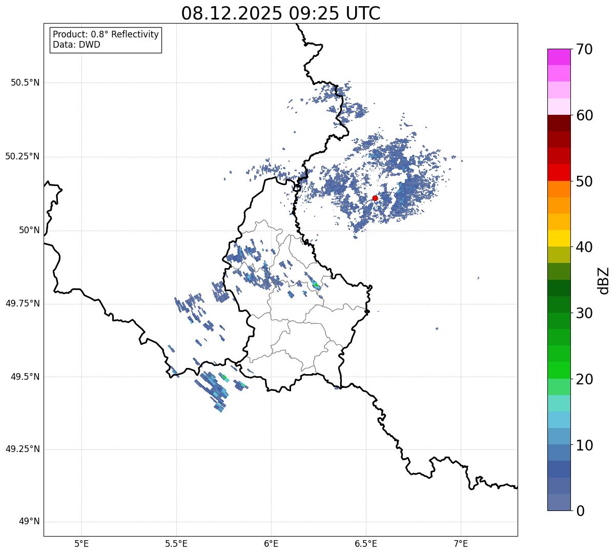The width and height of the screenshot is (616, 554).
Task: Click the red radar site marker
Action: 375,198
